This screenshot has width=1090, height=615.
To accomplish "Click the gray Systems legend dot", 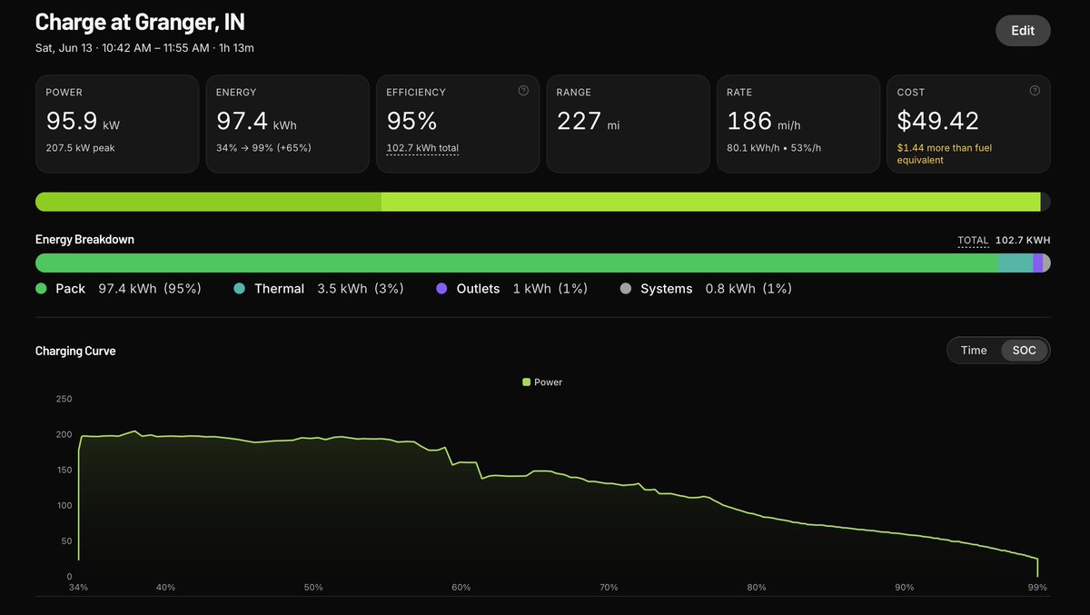I will pyautogui.click(x=625, y=289).
